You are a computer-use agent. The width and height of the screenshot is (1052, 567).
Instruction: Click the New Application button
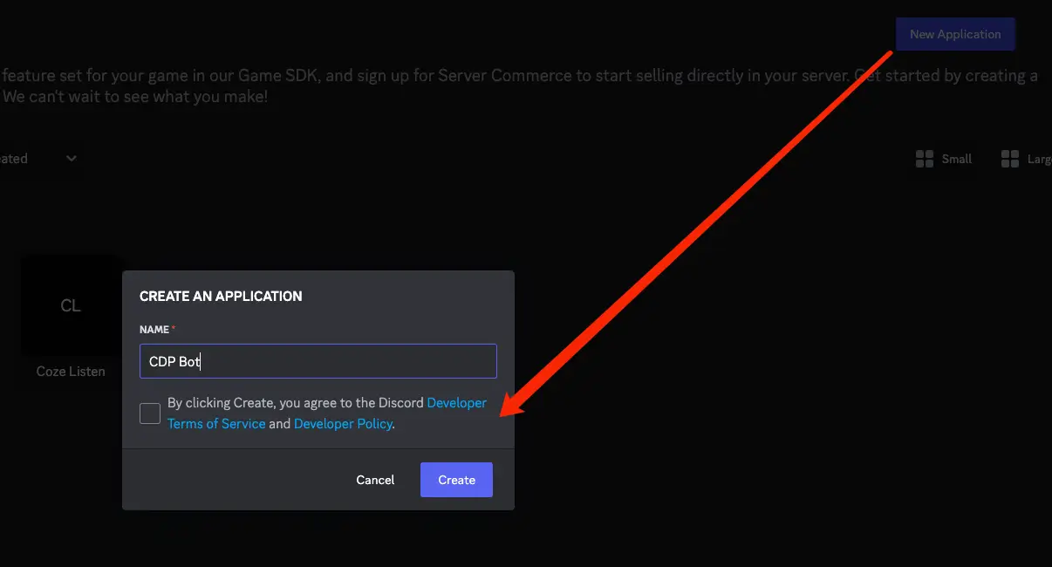click(x=955, y=34)
